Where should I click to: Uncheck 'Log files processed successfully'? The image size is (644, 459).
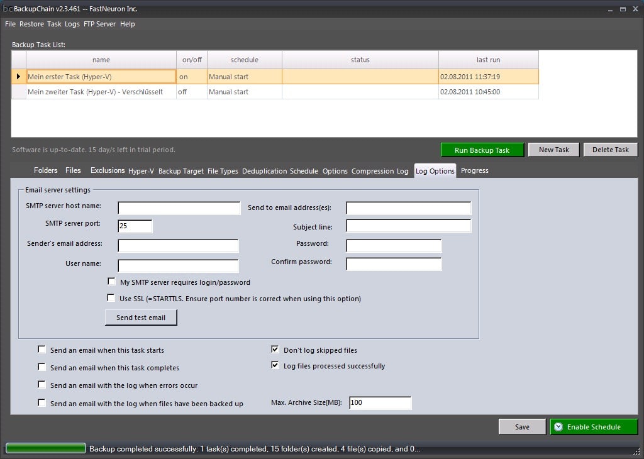275,365
